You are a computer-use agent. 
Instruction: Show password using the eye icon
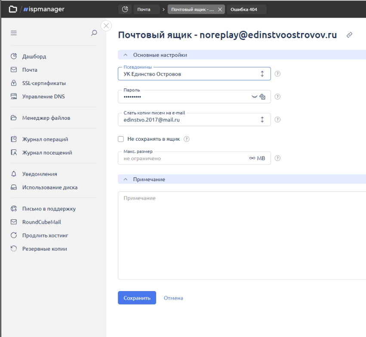coord(255,97)
